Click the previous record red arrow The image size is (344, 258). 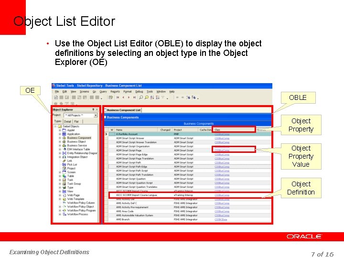tap(123, 97)
